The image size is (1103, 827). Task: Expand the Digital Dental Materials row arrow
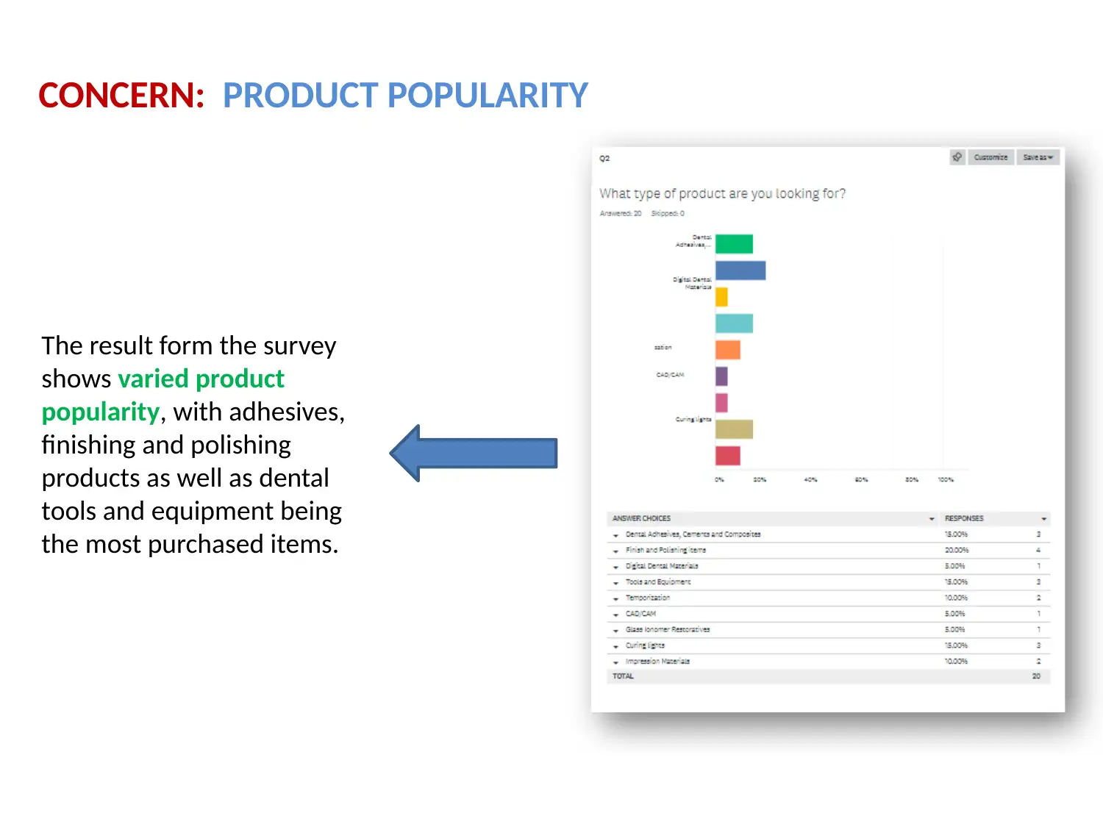[615, 567]
